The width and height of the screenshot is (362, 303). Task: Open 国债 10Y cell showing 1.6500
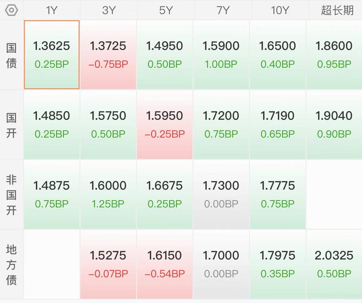tap(278, 55)
